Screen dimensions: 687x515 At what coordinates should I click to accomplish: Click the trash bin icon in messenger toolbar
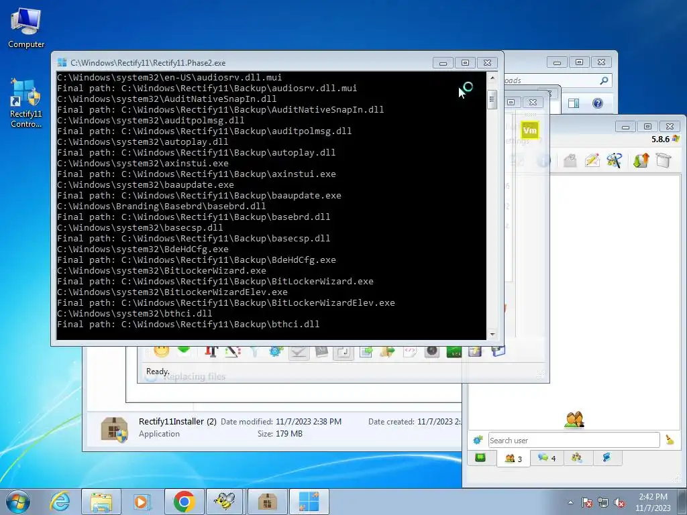point(664,160)
